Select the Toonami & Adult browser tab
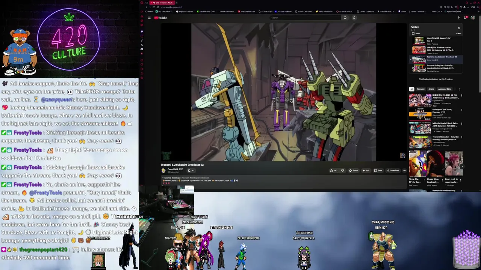Image resolution: width=481 pixels, height=270 pixels. [x=163, y=3]
